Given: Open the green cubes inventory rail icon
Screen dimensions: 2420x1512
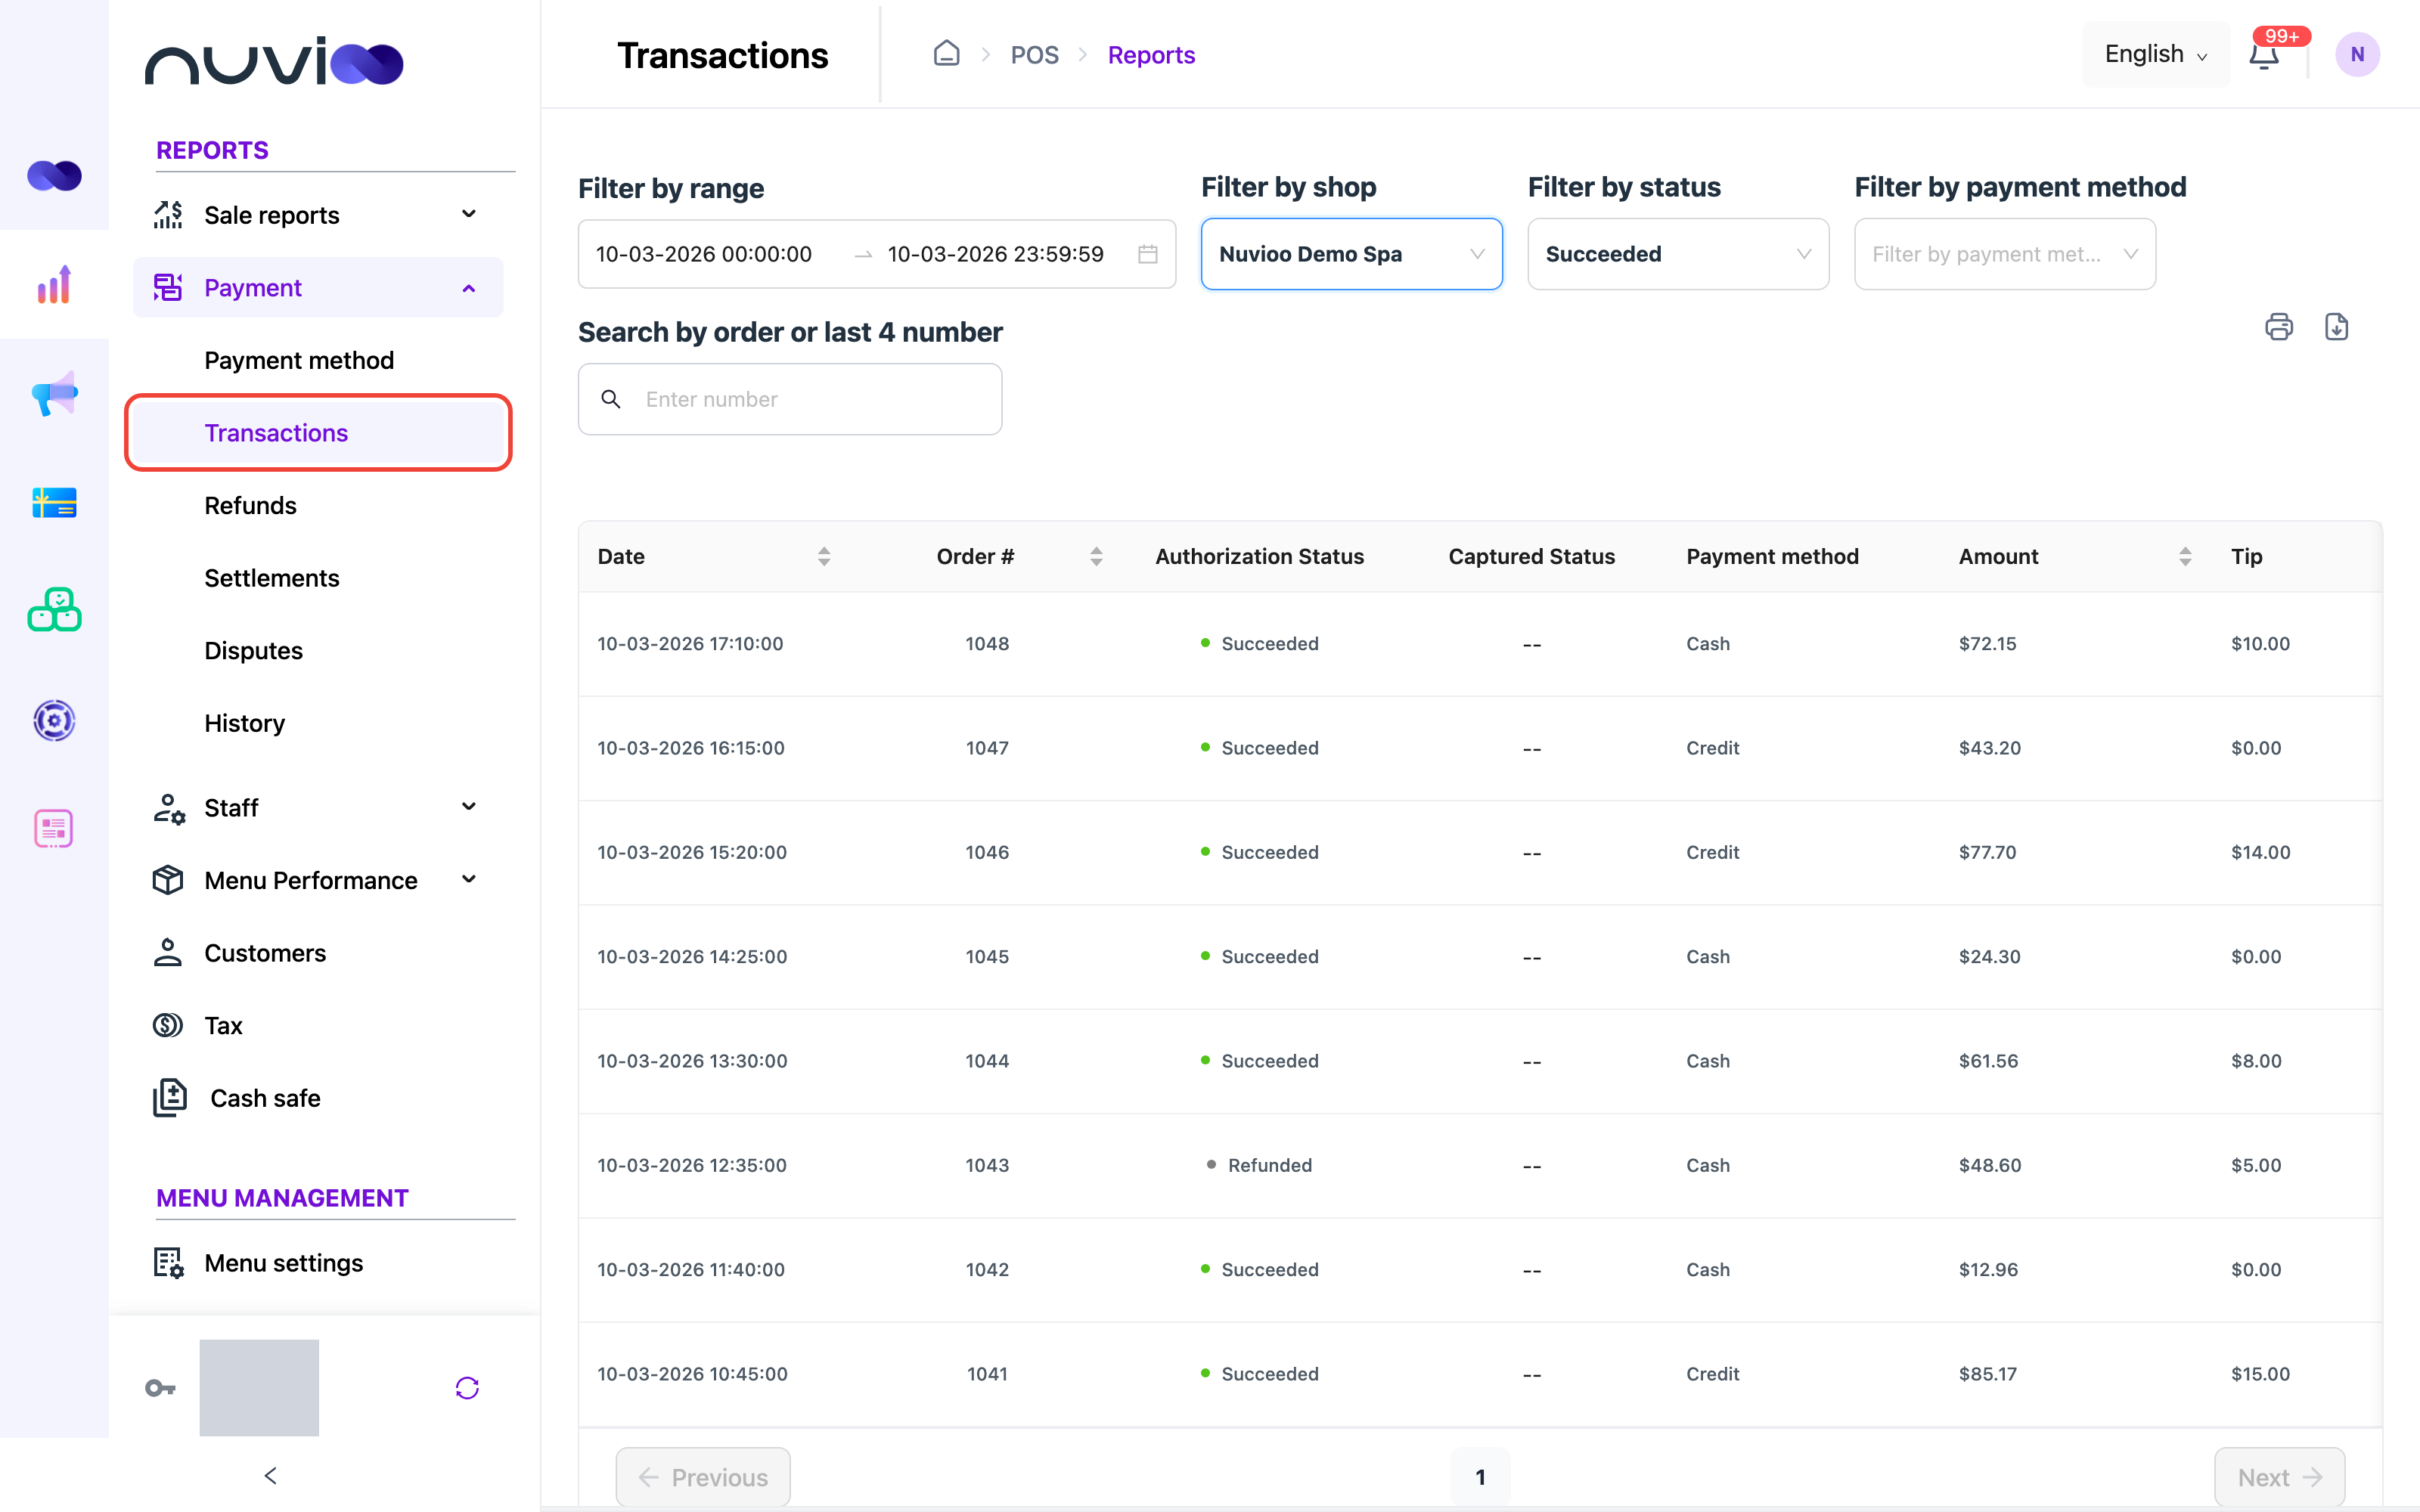Looking at the screenshot, I should (54, 610).
